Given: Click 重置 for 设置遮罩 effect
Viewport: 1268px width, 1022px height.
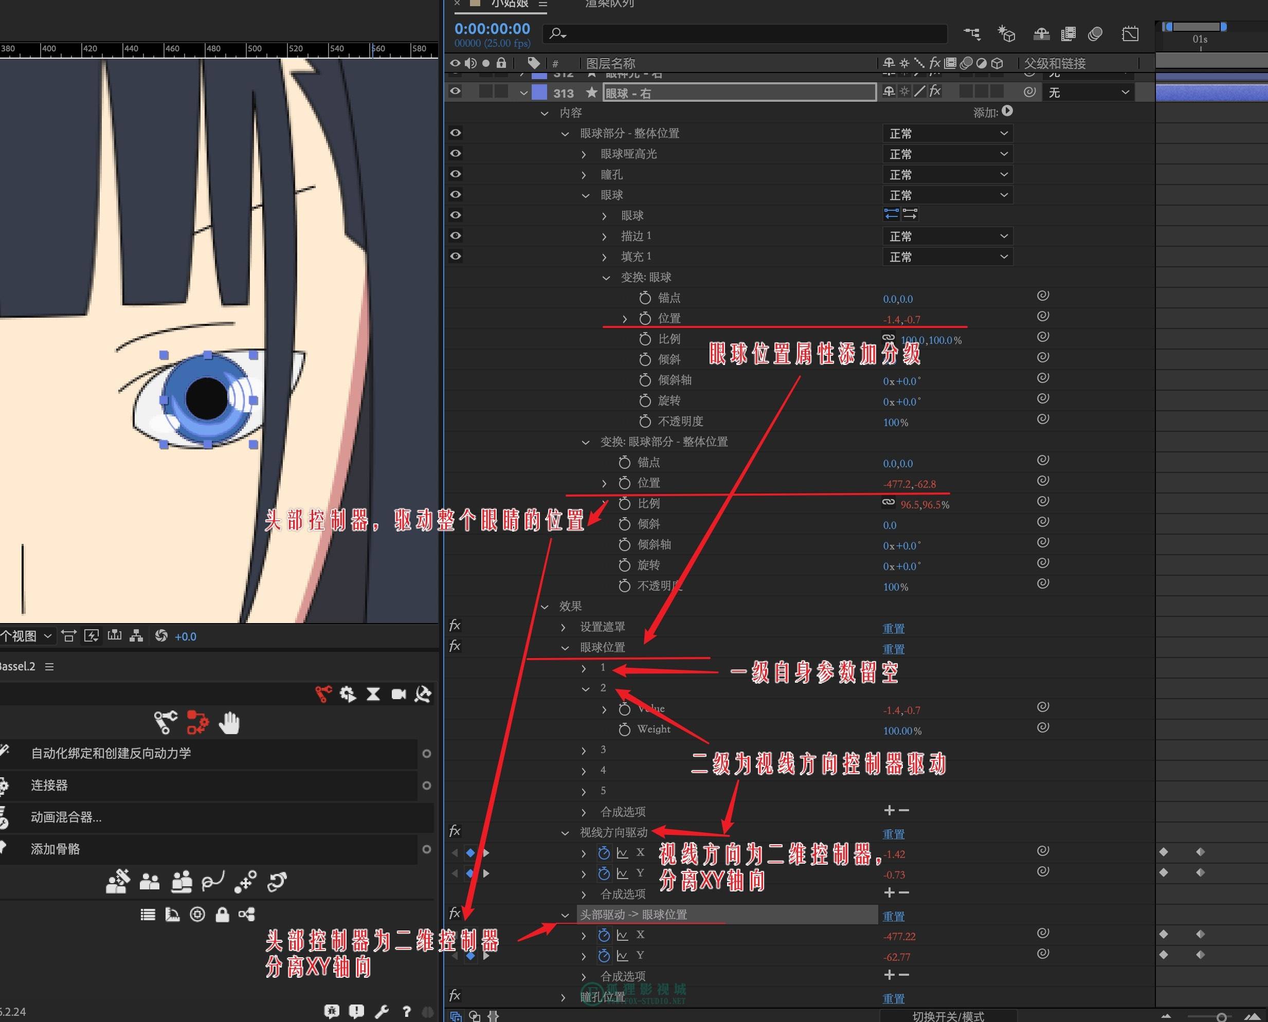Looking at the screenshot, I should point(893,629).
